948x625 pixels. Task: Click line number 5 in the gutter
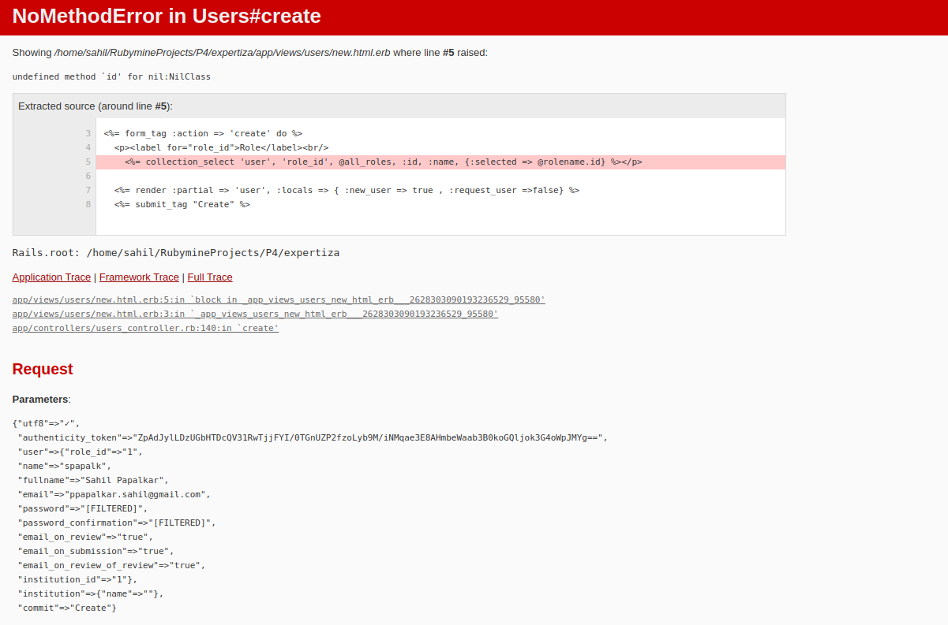(88, 161)
